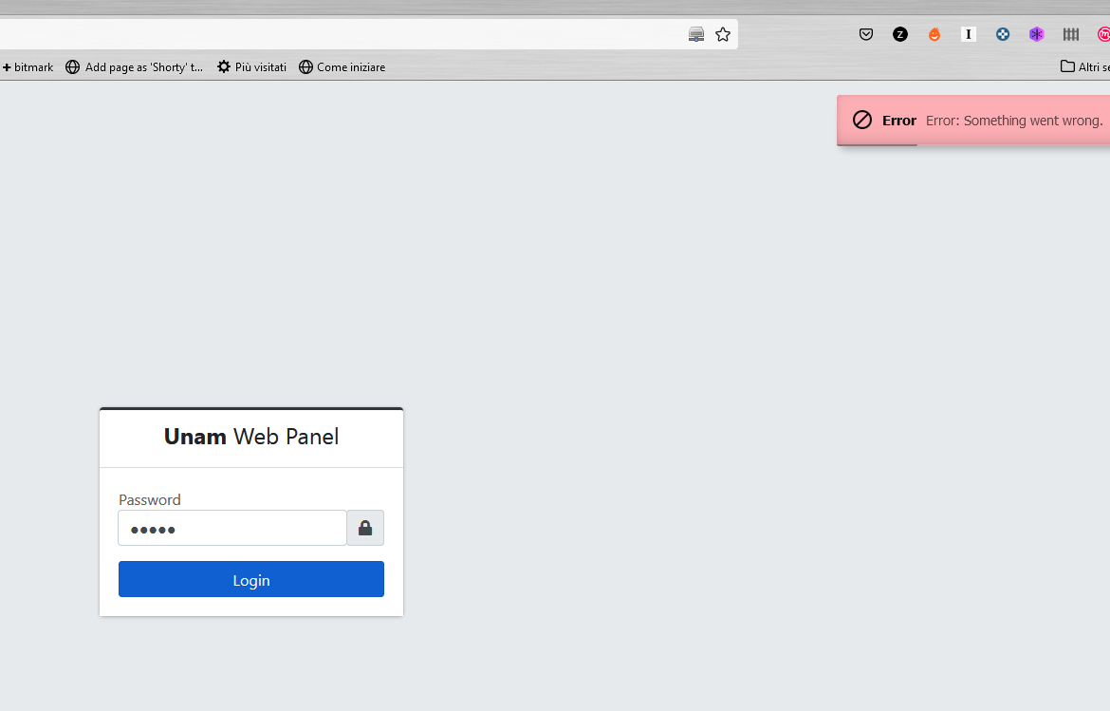
Task: Toggle the password visibility lock button
Action: pyautogui.click(x=365, y=527)
